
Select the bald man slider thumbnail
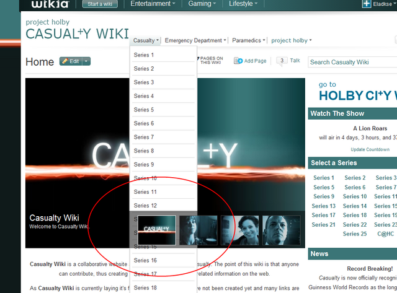[281, 230]
